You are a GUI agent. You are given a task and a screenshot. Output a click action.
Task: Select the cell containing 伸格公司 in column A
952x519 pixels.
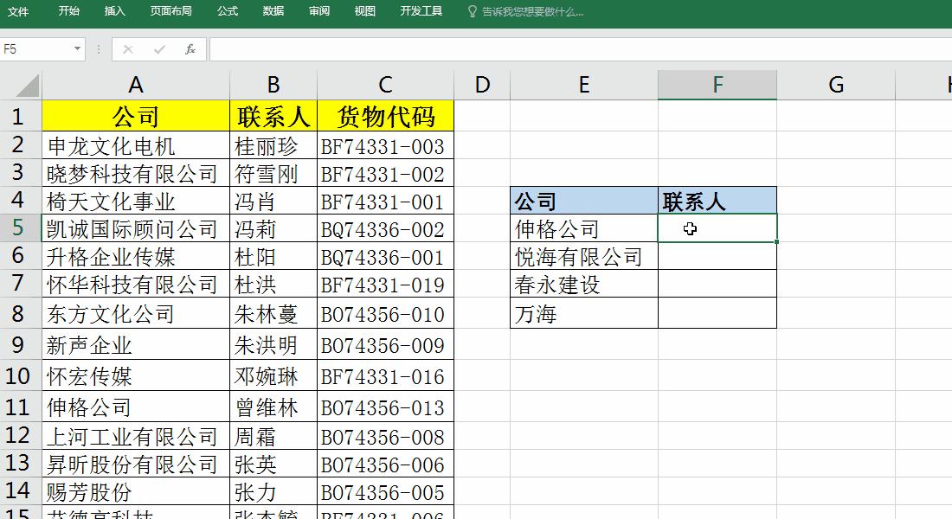(136, 407)
